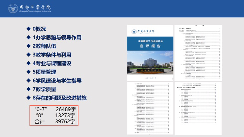Click the diamond bullet beside 7教学质量
Screen dimensions: 244x137
click(29, 89)
